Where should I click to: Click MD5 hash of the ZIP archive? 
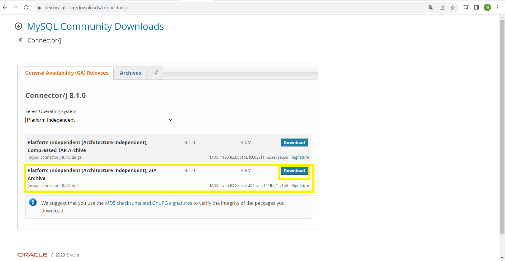pyautogui.click(x=254, y=186)
